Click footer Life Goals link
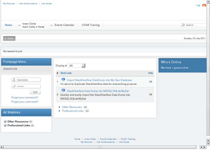The width and height of the screenshot is (210, 157). (x=124, y=142)
